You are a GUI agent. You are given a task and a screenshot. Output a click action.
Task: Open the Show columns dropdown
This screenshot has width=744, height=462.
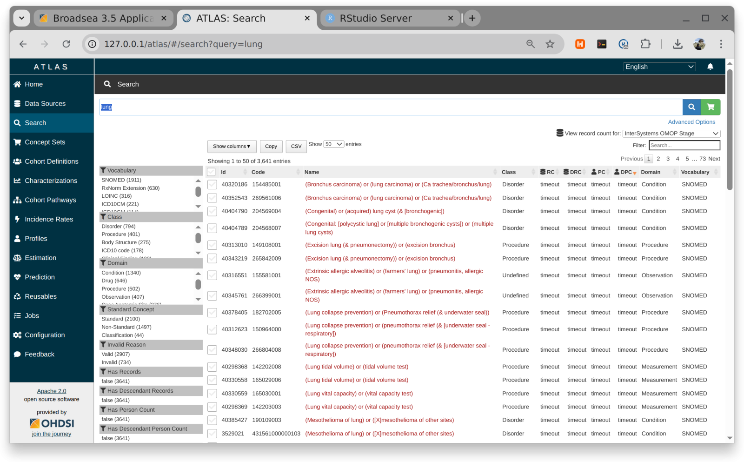pyautogui.click(x=232, y=147)
